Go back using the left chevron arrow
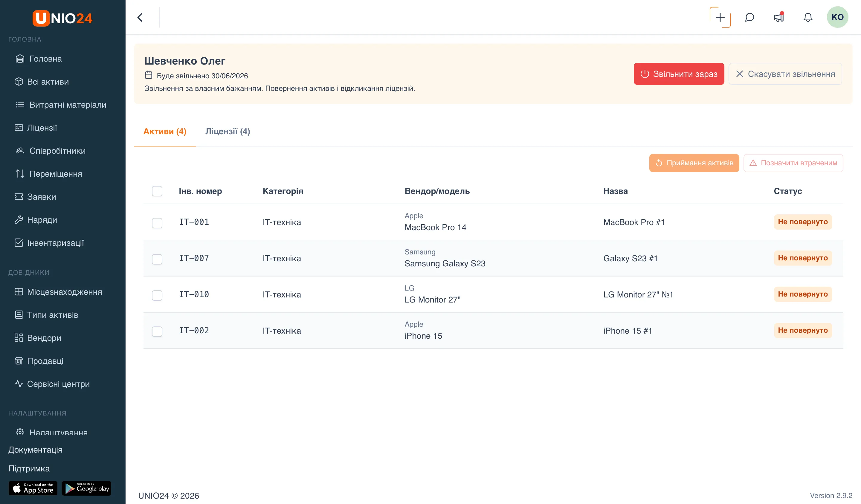 140,17
